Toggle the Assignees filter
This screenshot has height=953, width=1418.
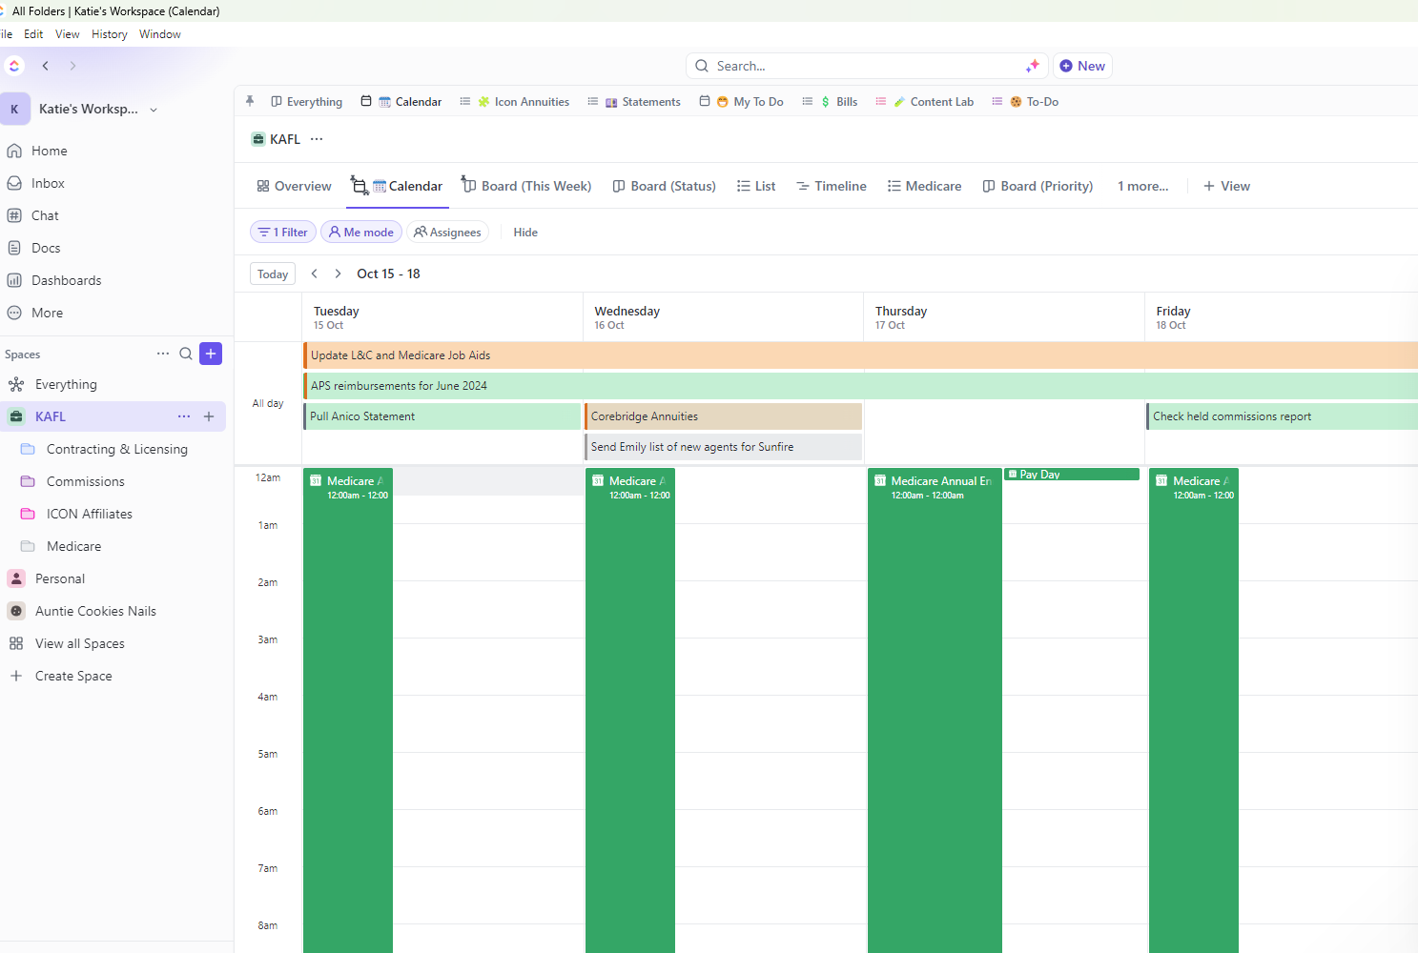447,232
